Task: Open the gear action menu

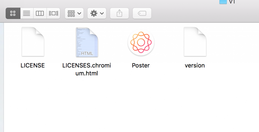Action: click(x=97, y=13)
